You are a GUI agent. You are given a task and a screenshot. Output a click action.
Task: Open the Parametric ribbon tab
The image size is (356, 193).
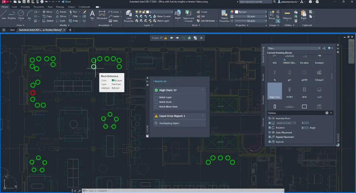click(x=39, y=7)
